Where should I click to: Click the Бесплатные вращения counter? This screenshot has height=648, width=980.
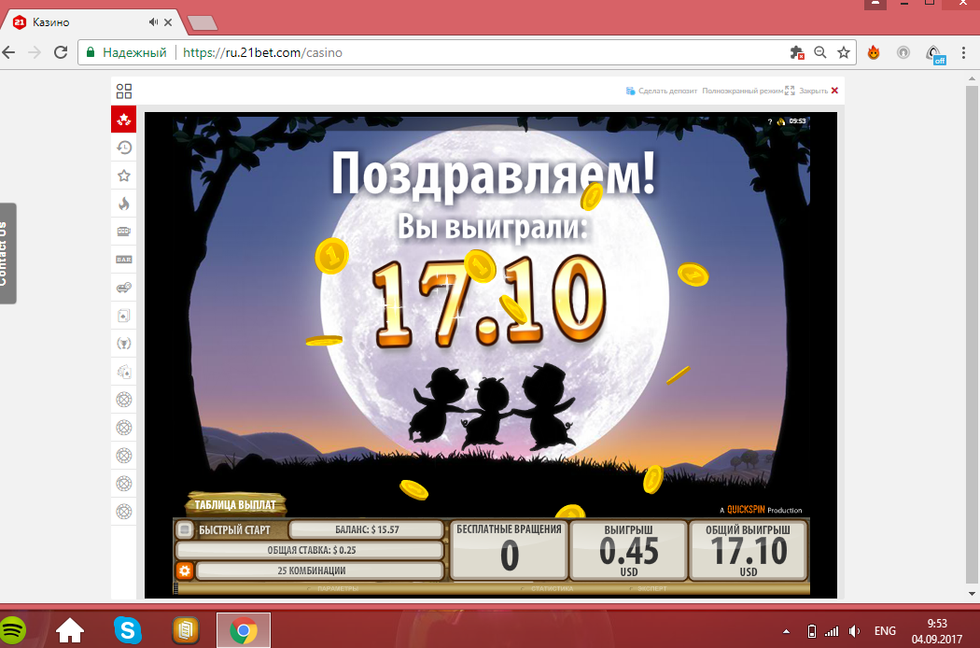click(x=509, y=550)
